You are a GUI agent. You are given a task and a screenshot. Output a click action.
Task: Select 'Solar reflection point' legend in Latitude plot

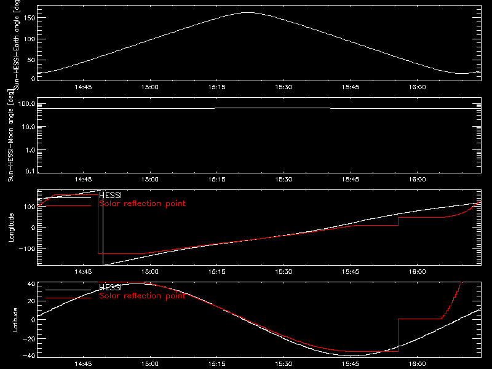(142, 296)
